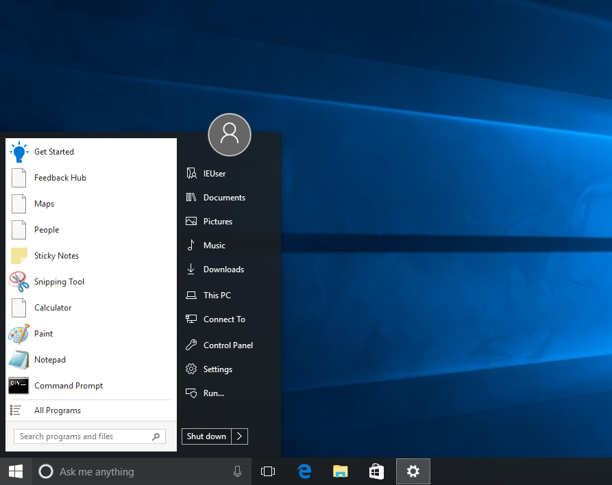Open Microsoft Edge from the taskbar
612x485 pixels.
point(304,471)
